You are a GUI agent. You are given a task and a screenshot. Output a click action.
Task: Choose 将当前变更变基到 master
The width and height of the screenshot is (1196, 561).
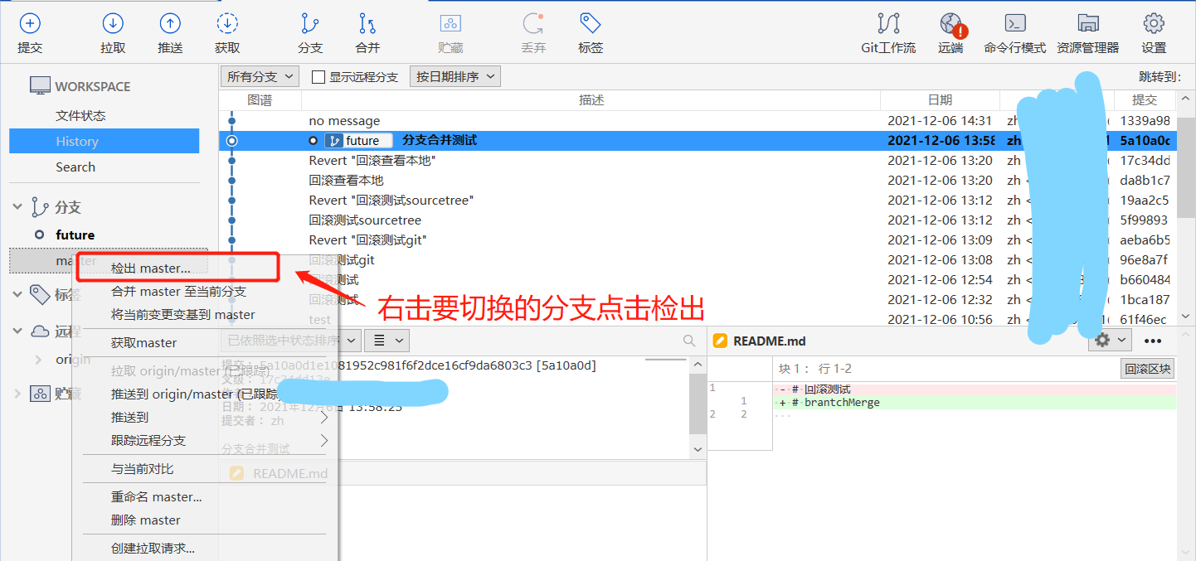pyautogui.click(x=183, y=315)
